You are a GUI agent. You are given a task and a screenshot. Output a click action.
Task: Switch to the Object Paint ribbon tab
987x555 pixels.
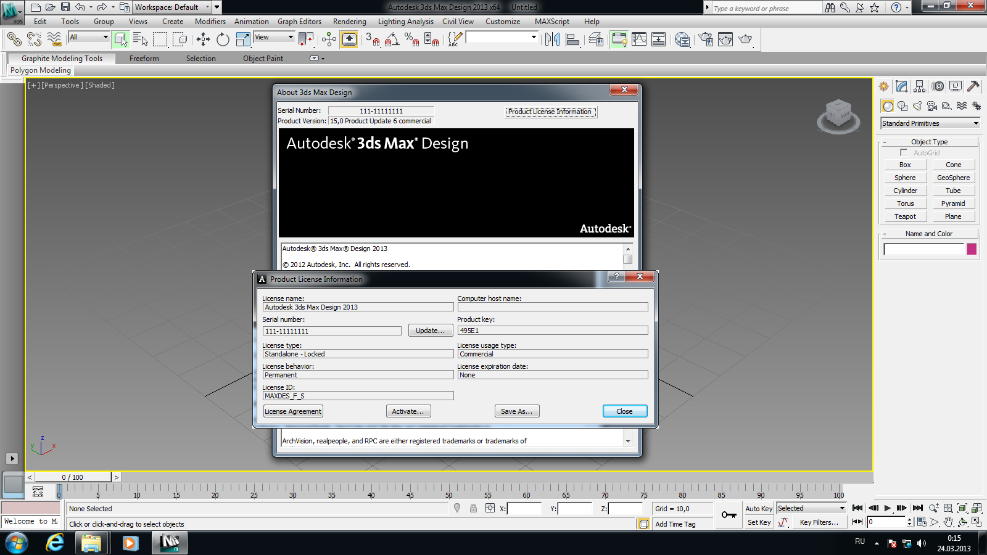click(x=263, y=59)
